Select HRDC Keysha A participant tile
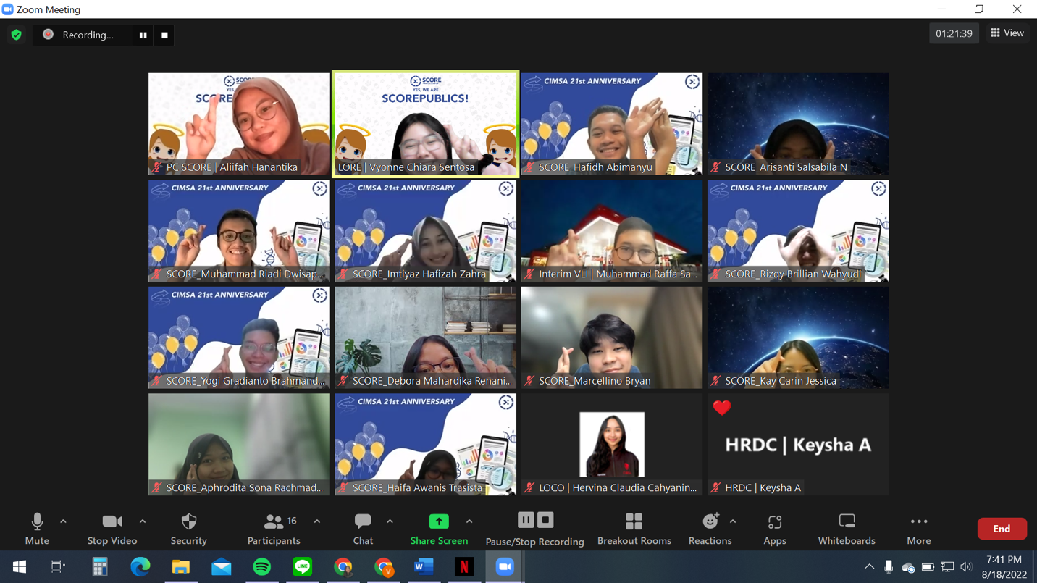This screenshot has height=583, width=1037. tap(798, 445)
